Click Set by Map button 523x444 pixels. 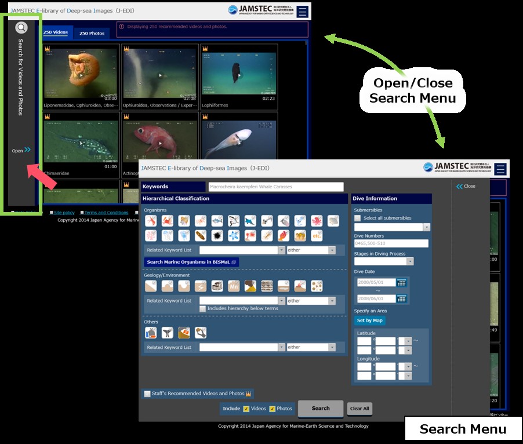[x=369, y=321]
